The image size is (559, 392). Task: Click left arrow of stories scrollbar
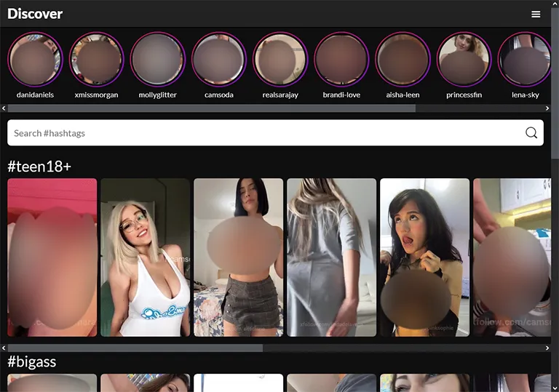4,108
